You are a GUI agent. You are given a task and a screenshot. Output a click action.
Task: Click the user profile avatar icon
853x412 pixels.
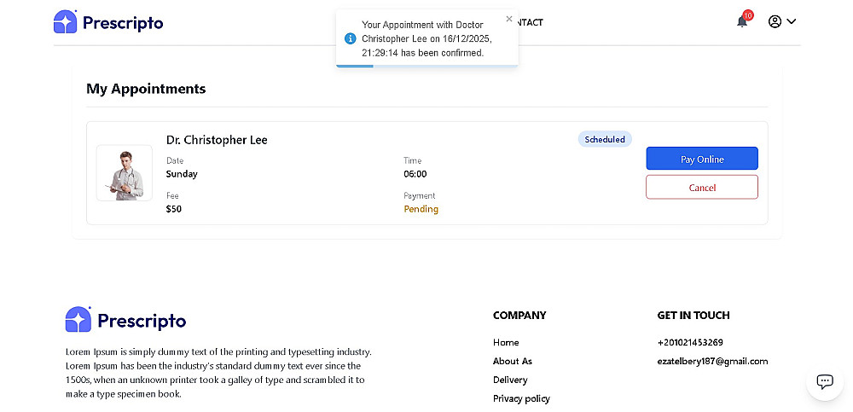point(775,21)
